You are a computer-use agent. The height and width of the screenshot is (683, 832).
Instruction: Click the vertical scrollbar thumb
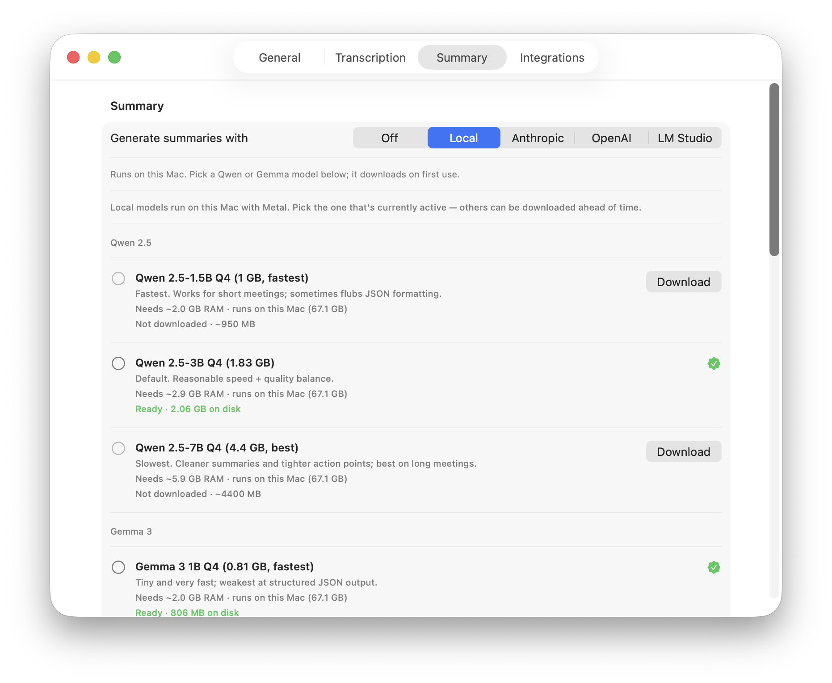coord(774,170)
